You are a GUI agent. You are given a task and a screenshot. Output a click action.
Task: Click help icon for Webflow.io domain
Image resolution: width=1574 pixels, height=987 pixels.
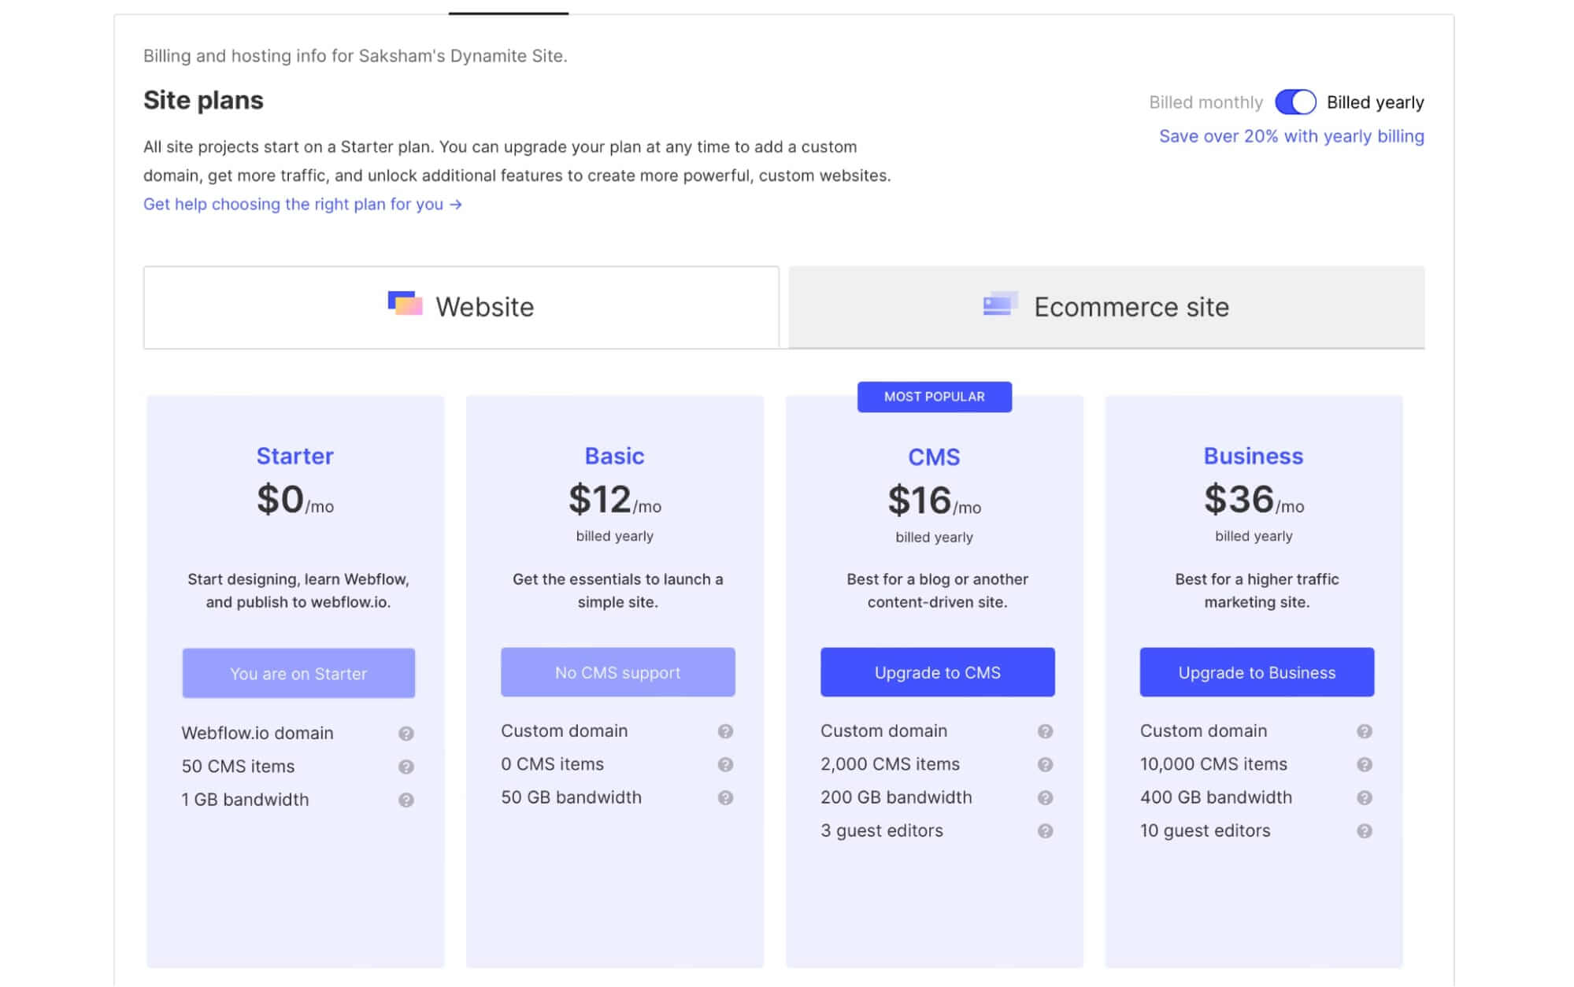click(406, 734)
